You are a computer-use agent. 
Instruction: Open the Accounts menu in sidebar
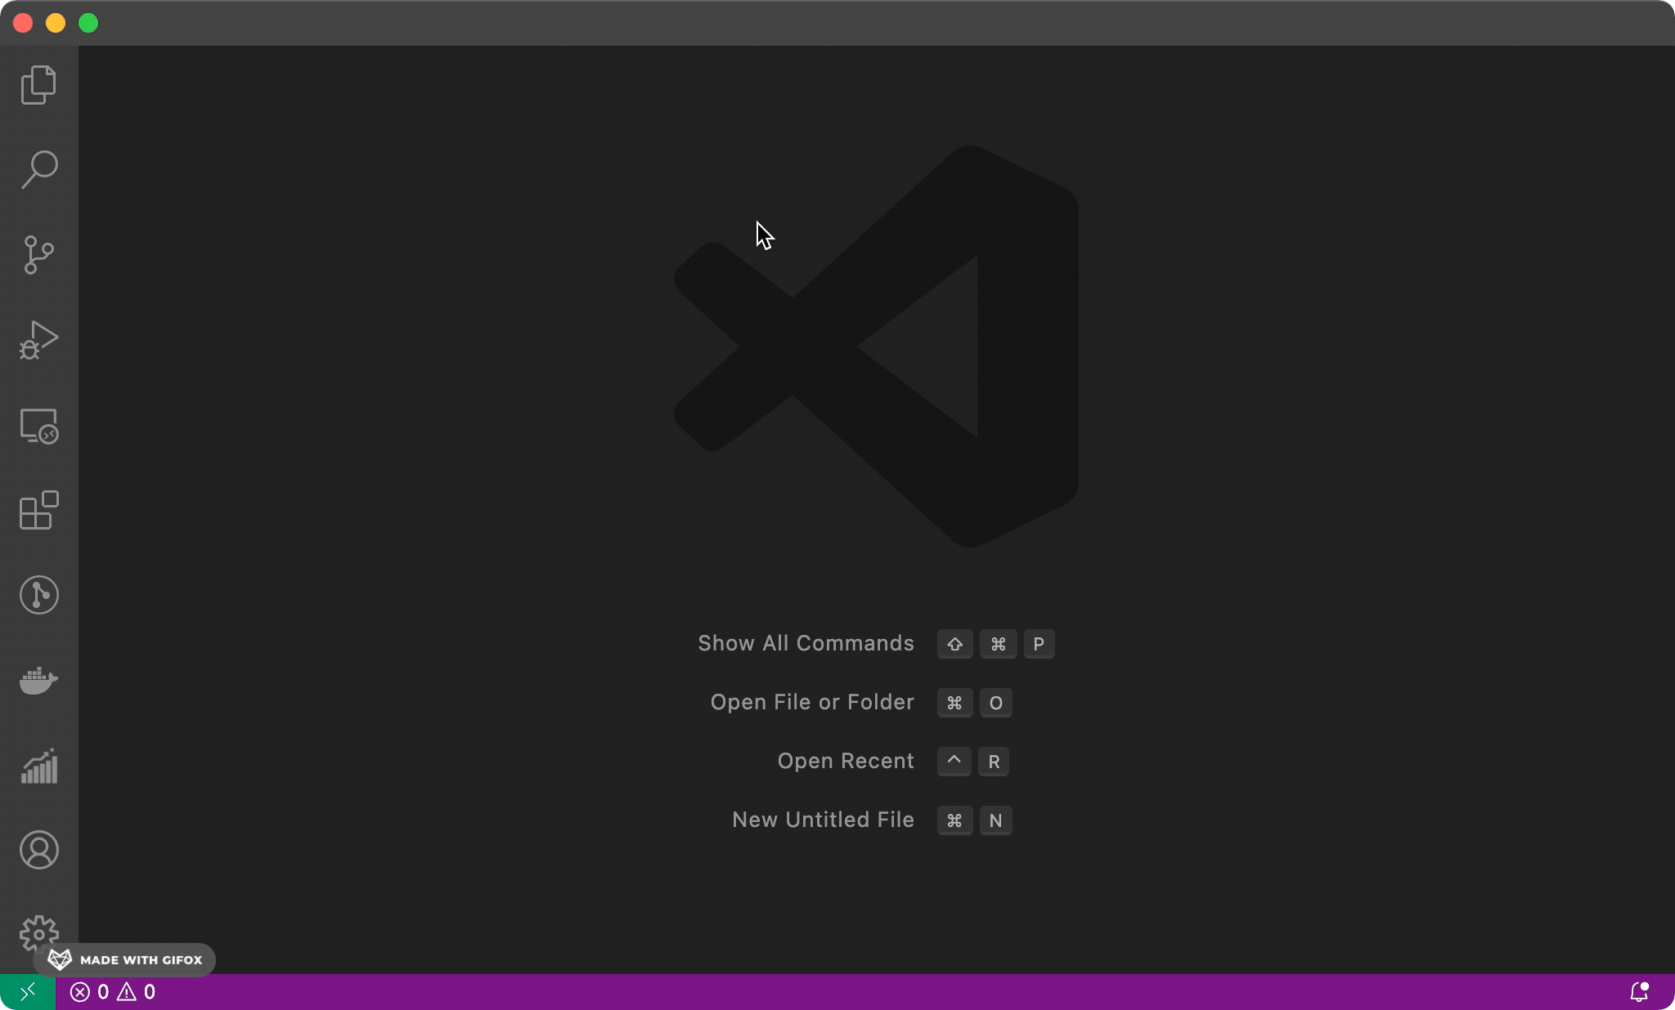[x=38, y=850]
